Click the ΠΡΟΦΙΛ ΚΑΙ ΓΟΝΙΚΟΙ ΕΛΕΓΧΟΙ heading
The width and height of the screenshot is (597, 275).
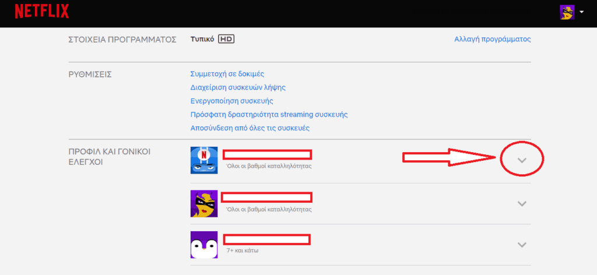(110, 157)
